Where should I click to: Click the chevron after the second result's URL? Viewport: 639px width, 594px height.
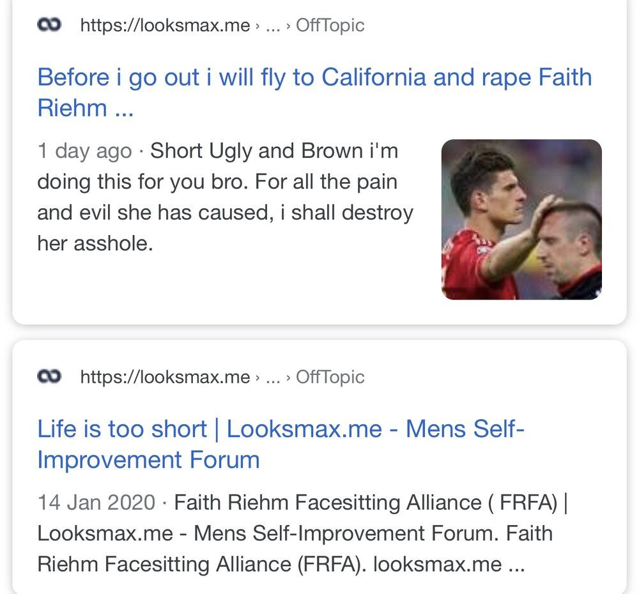point(257,379)
